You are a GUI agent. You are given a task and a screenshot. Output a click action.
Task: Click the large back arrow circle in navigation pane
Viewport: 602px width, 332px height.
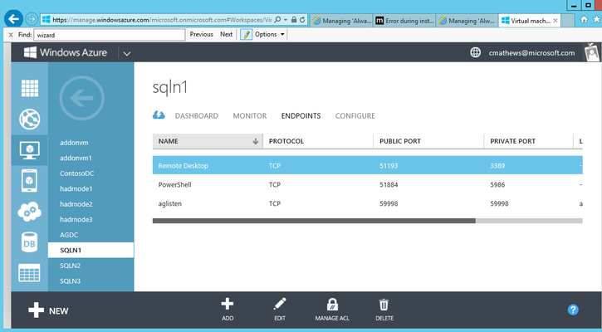(81, 98)
